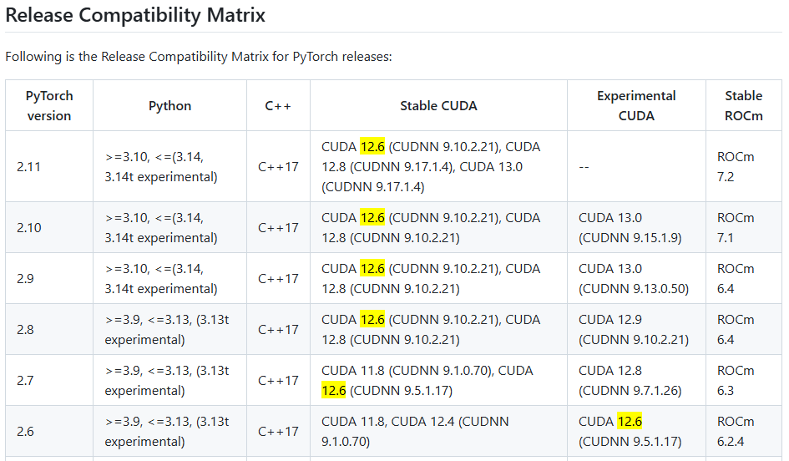
Task: Click the Python cell in the 2.11 row
Action: (x=170, y=166)
